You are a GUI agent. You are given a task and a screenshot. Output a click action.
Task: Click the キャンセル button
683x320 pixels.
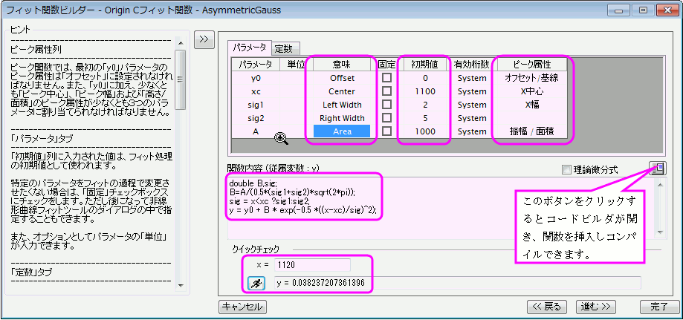[x=242, y=307]
